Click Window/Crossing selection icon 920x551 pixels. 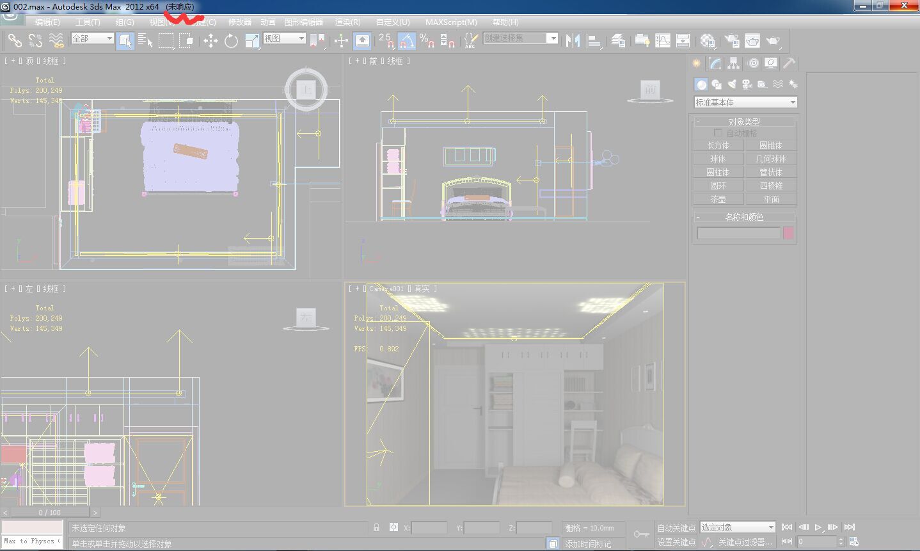click(187, 41)
